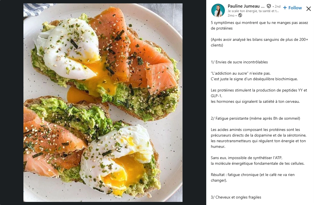Select the '1/ Envies de sucre incontrôlables' line
Image resolution: width=314 pixels, height=205 pixels.
point(239,62)
